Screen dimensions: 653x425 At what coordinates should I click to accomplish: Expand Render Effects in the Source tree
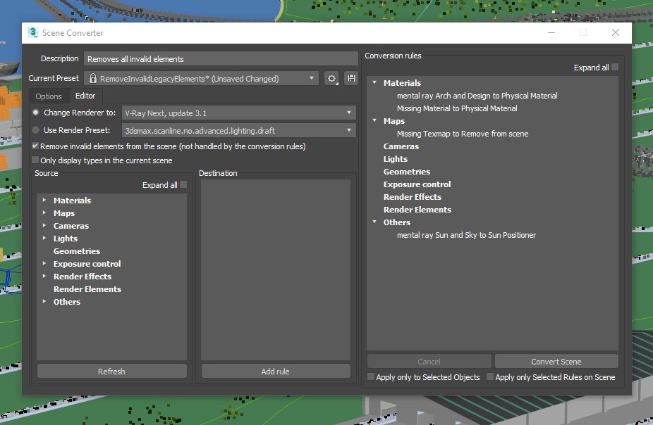pyautogui.click(x=44, y=276)
